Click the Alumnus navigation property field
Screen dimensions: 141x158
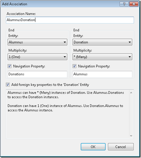click(102, 74)
